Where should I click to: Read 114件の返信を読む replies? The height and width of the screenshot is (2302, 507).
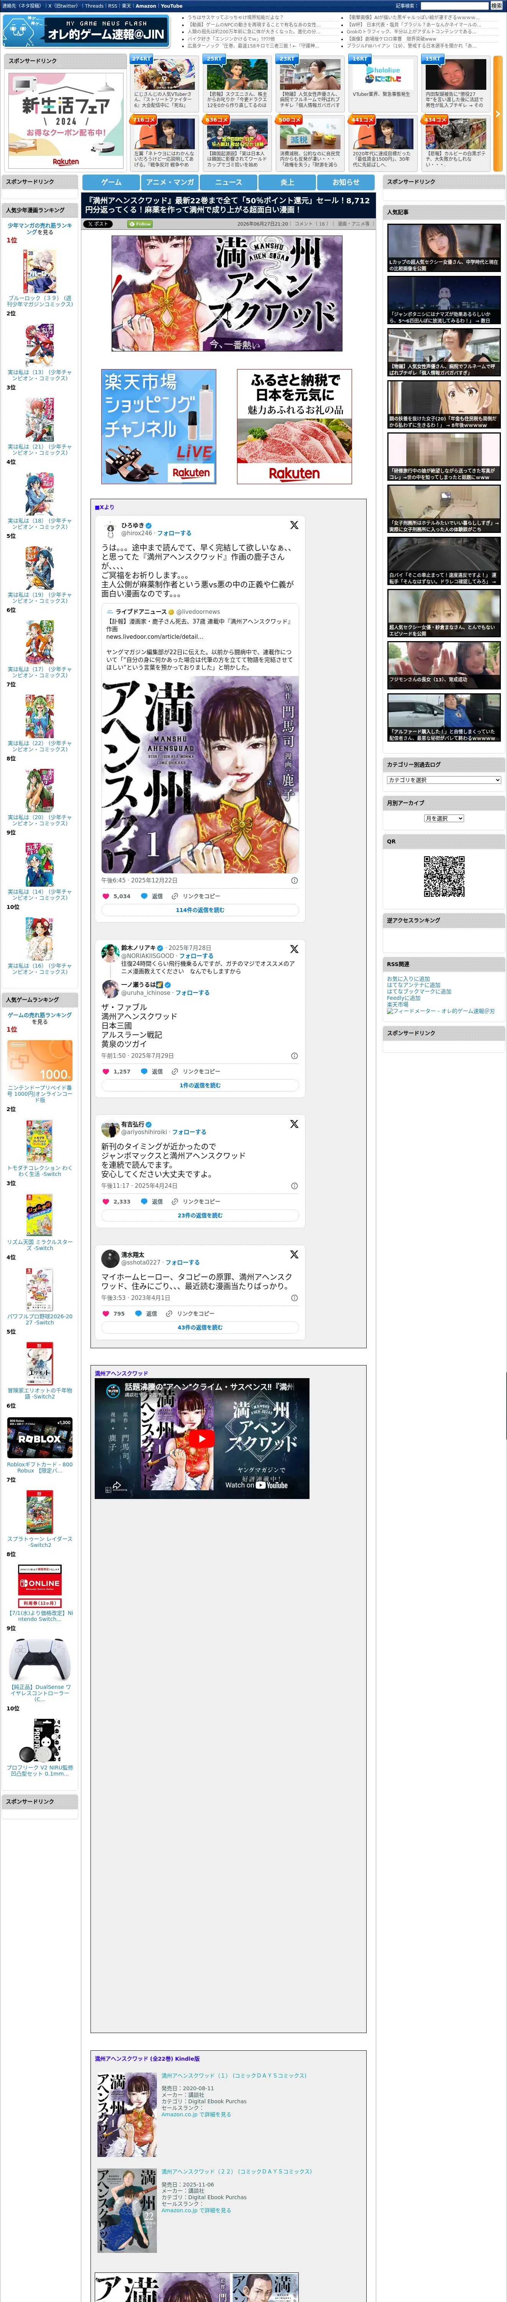[x=200, y=910]
